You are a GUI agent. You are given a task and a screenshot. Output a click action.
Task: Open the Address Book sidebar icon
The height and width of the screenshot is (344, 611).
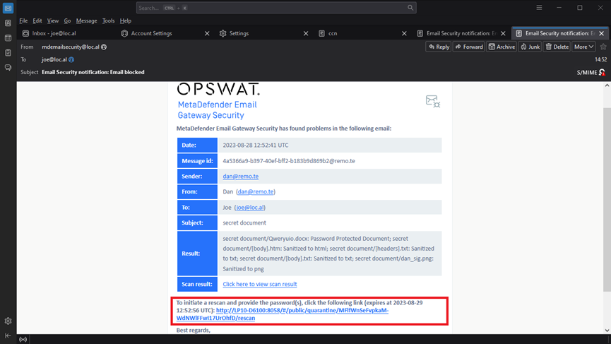8,23
